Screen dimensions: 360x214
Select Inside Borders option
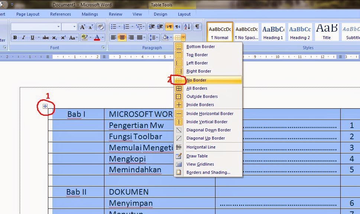(x=208, y=105)
